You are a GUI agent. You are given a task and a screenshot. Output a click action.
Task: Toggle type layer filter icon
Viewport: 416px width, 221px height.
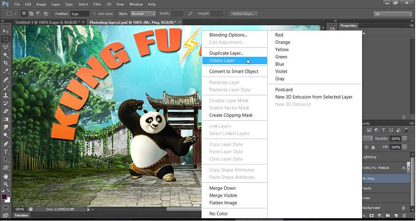(383, 130)
